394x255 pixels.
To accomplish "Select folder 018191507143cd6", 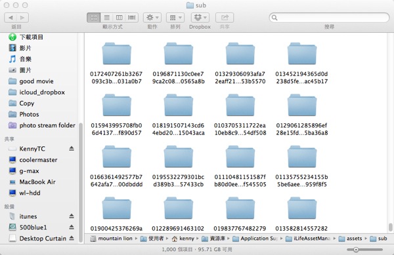I will 179,106.
